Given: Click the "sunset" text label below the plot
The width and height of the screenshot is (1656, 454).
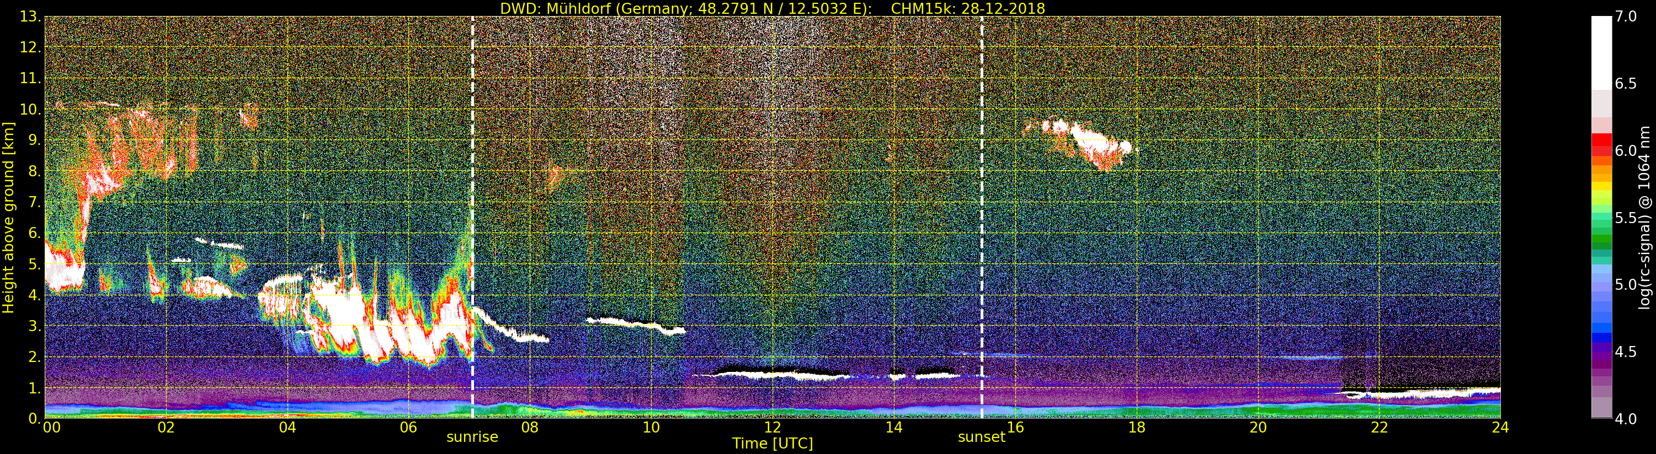Looking at the screenshot, I should (x=982, y=437).
